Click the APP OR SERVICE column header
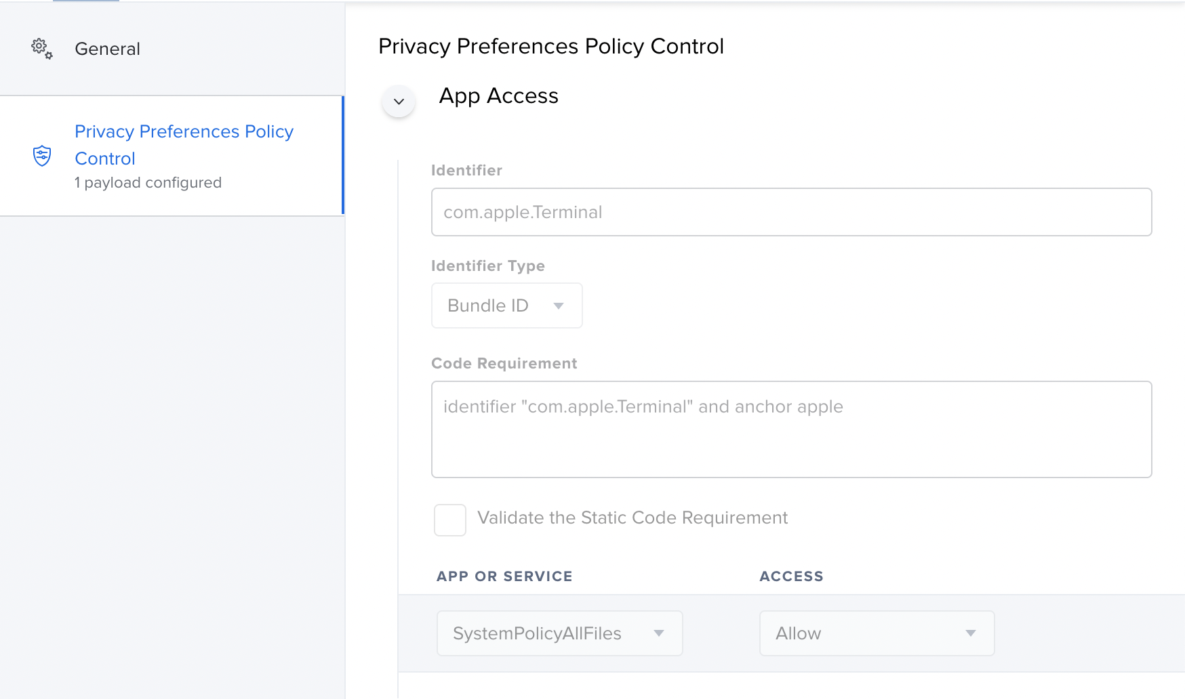This screenshot has height=699, width=1185. point(504,576)
